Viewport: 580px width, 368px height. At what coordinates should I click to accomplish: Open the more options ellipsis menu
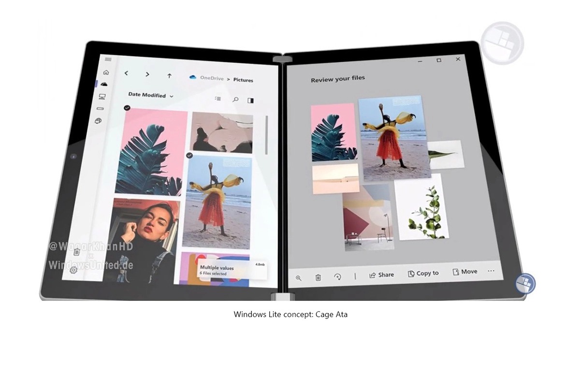click(x=491, y=271)
